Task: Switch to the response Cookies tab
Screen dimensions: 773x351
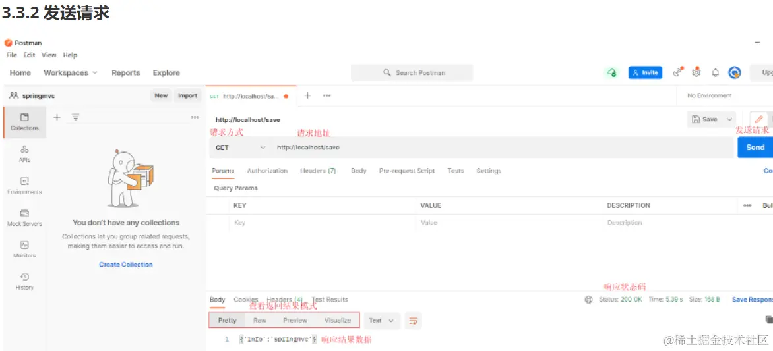Action: tap(246, 300)
